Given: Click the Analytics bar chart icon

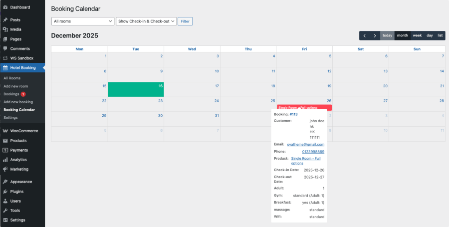Looking at the screenshot, I should click(x=5, y=160).
